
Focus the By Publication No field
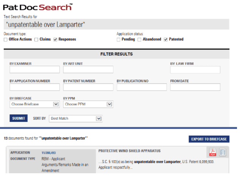click(x=142, y=87)
